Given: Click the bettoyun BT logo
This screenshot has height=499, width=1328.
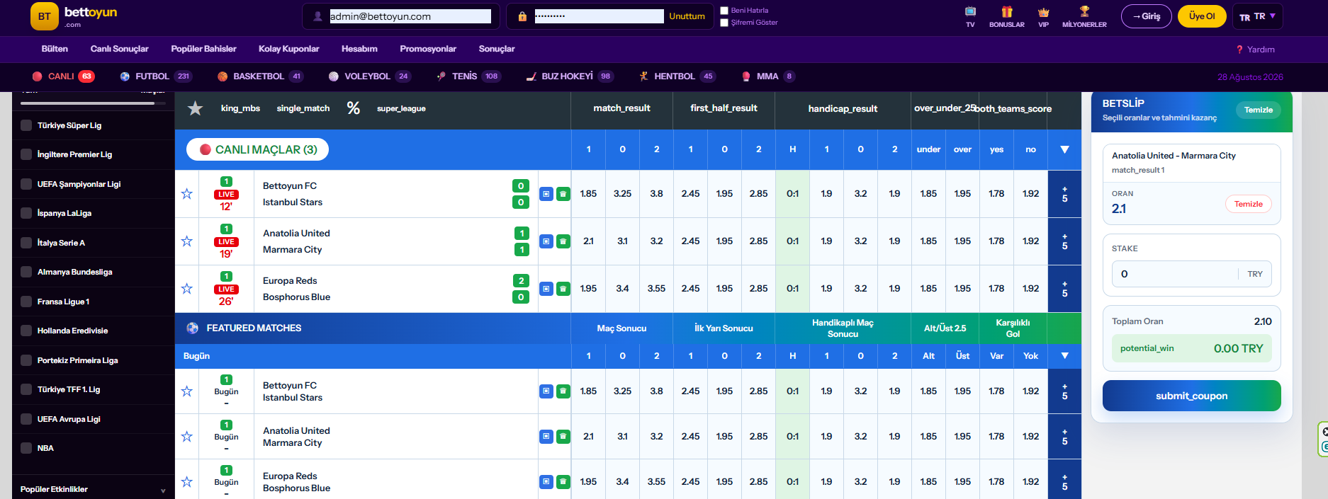Looking at the screenshot, I should [45, 16].
